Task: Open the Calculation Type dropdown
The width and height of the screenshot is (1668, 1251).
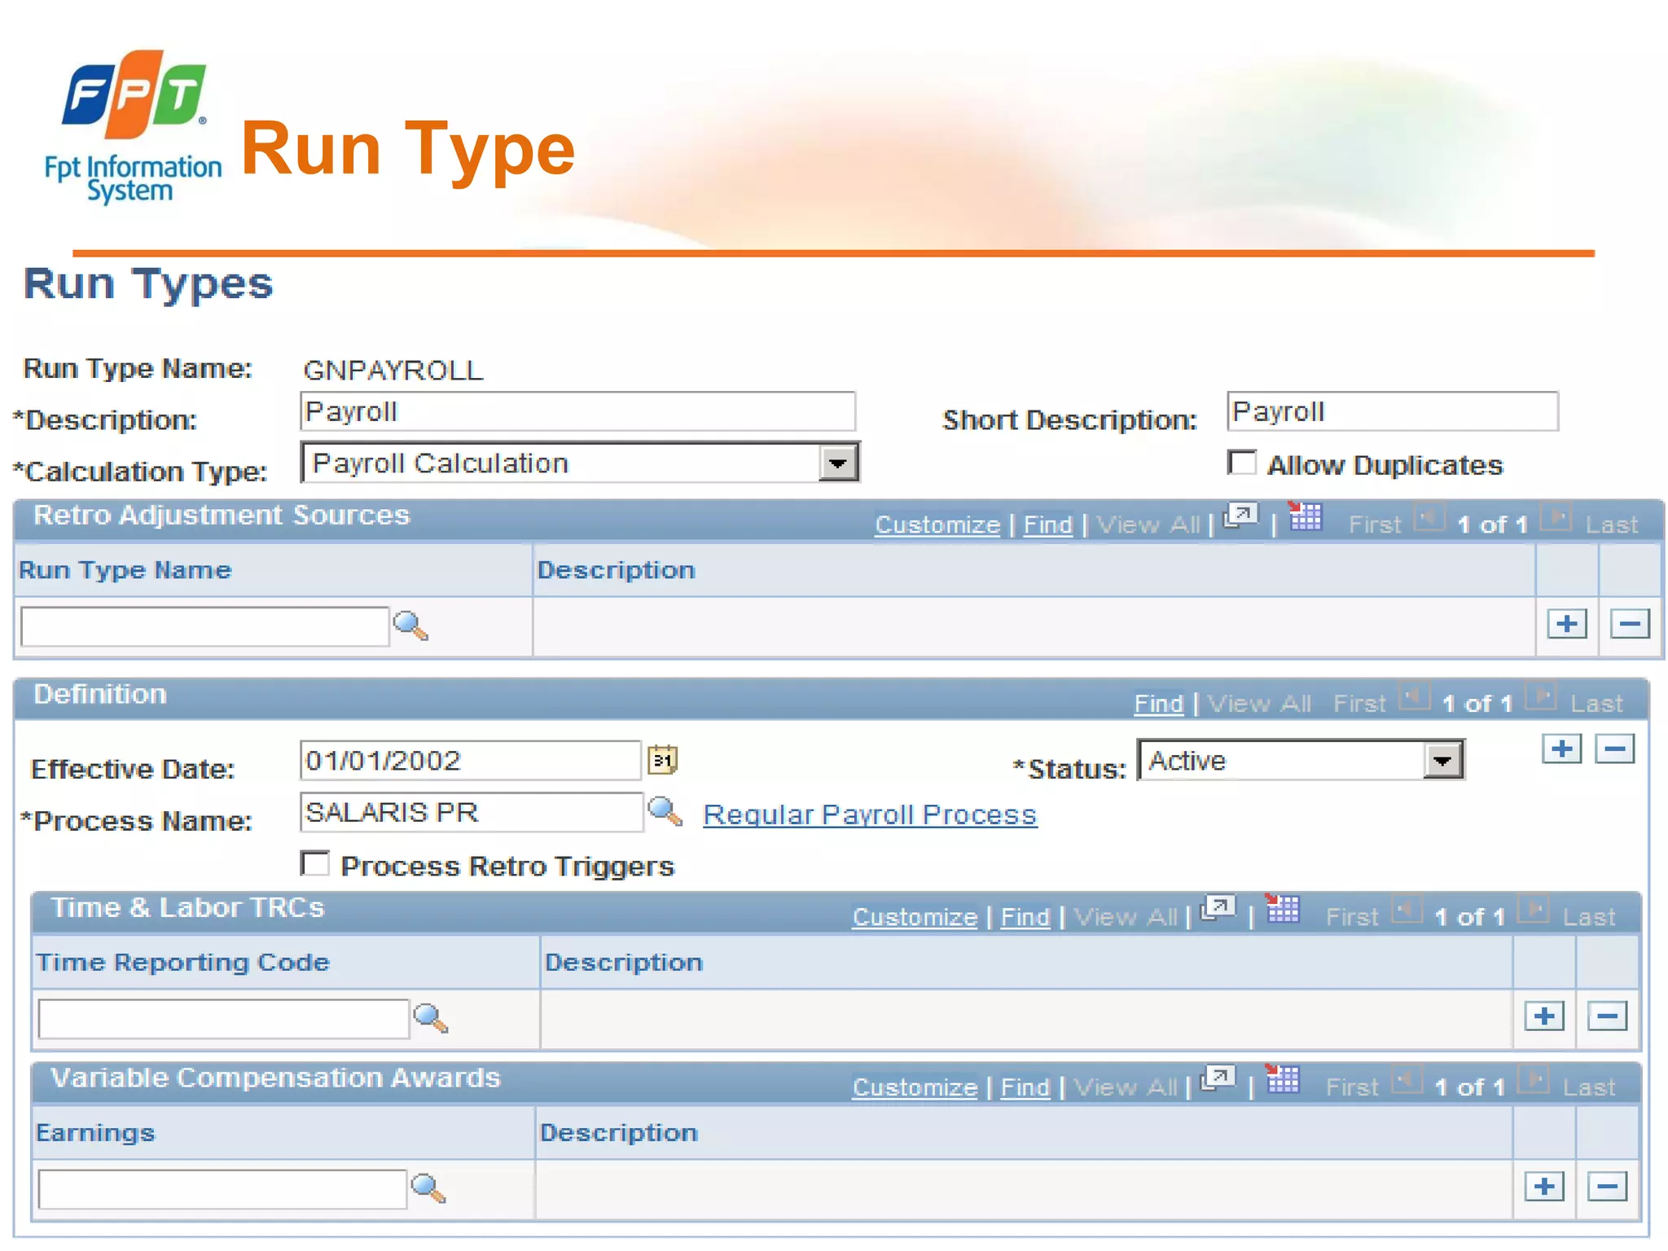Action: (x=838, y=463)
